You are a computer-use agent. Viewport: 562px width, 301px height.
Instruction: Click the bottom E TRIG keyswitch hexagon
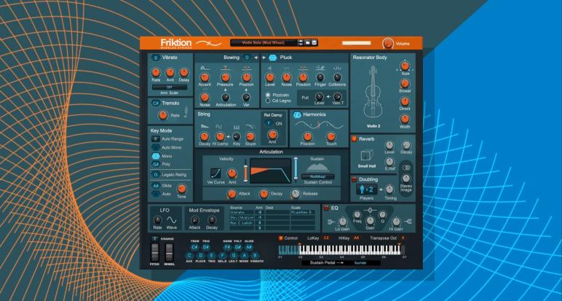click(212, 255)
